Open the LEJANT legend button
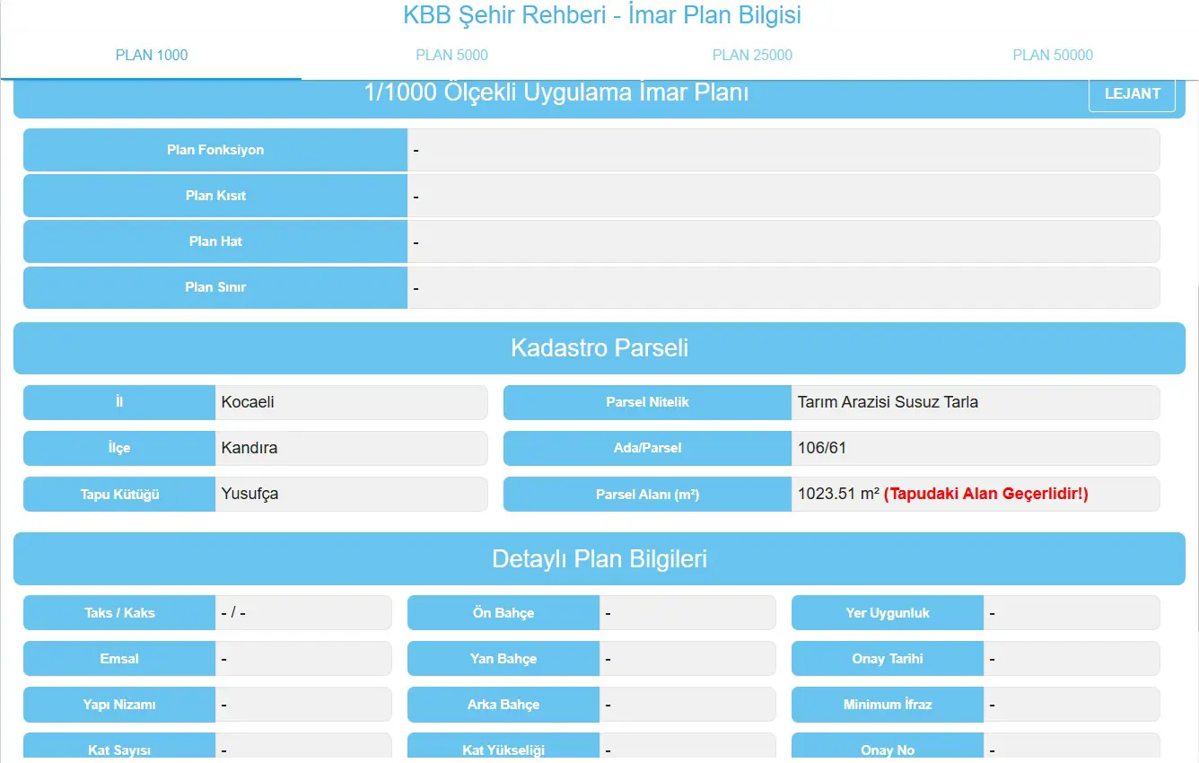The width and height of the screenshot is (1199, 763). pos(1132,93)
